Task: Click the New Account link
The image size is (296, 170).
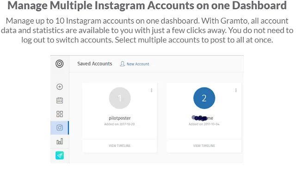Action: tap(138, 64)
